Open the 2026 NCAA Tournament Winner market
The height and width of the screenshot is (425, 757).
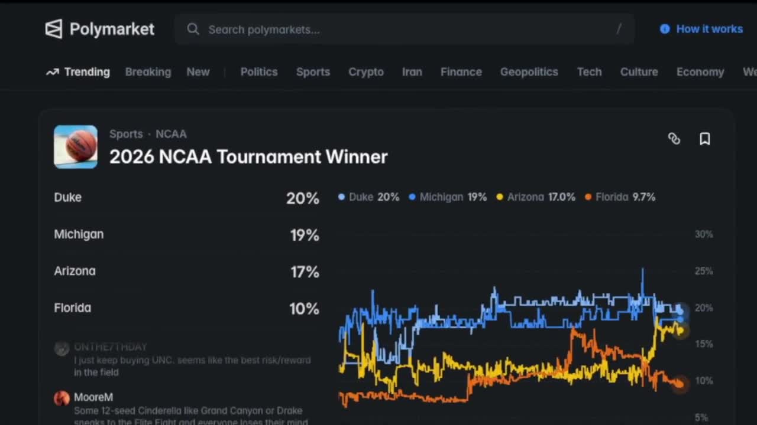pyautogui.click(x=248, y=157)
